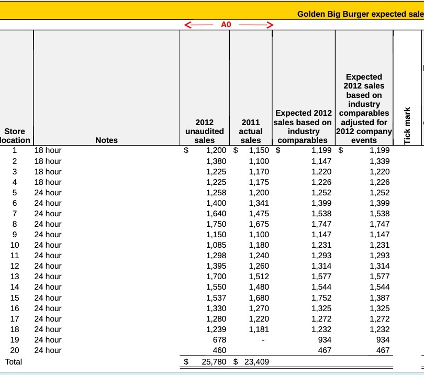Click the Golden Big Burger title banner
This screenshot has width=424, height=375.
pyautogui.click(x=212, y=11)
